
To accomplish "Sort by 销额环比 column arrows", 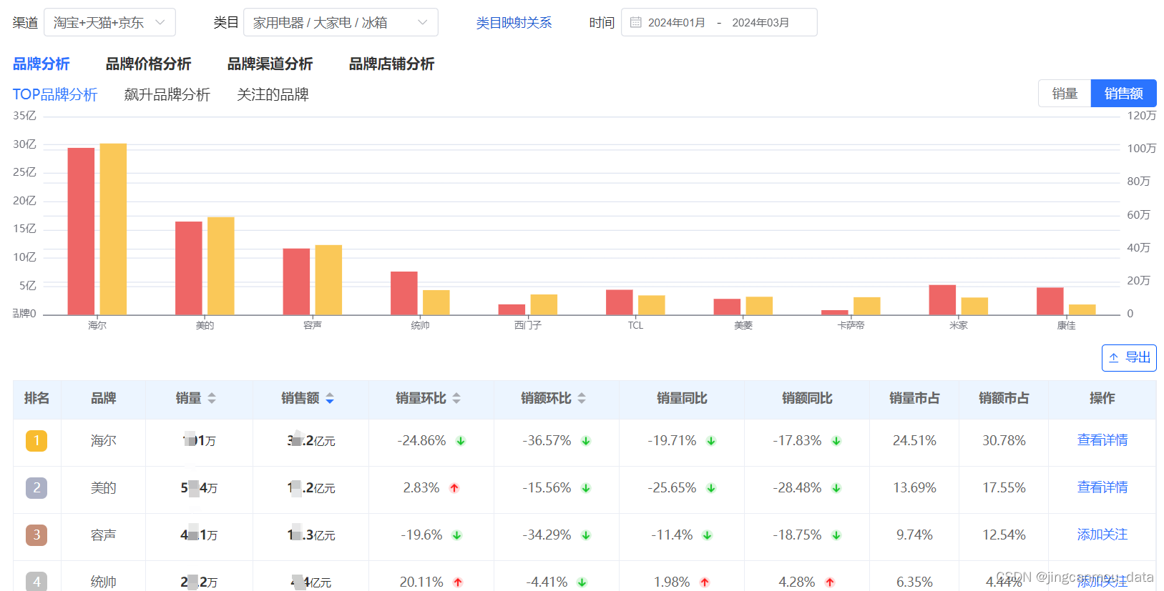I will (x=582, y=398).
